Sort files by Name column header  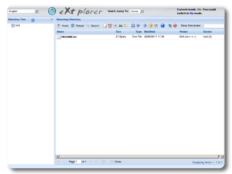coord(61,32)
